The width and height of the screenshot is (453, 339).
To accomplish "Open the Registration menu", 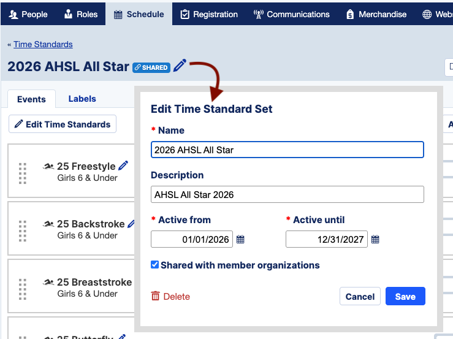I will click(x=209, y=14).
